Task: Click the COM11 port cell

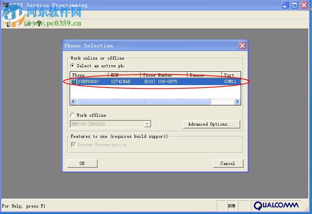Action: [x=230, y=81]
